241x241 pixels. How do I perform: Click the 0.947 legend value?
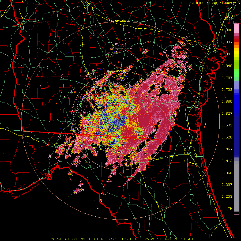click(x=227, y=42)
